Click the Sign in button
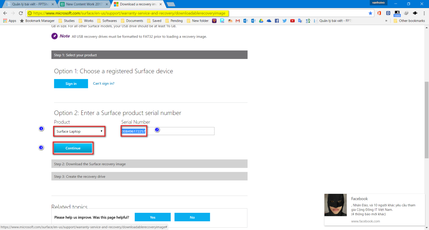 [x=71, y=84]
